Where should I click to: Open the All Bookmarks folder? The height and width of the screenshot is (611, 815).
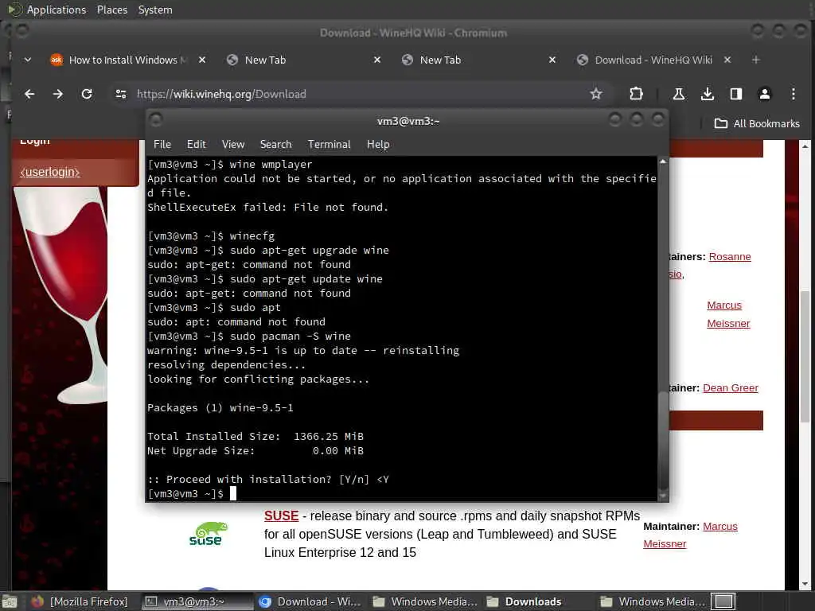pos(757,123)
